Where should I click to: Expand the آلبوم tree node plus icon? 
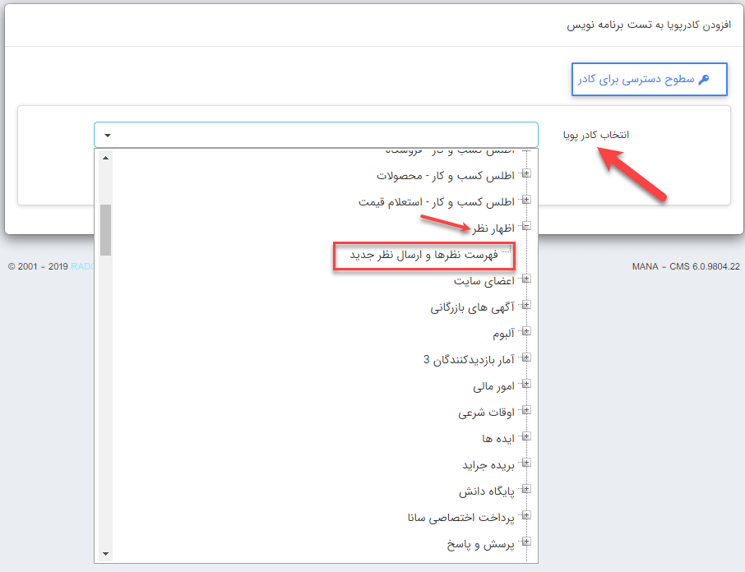tap(526, 332)
